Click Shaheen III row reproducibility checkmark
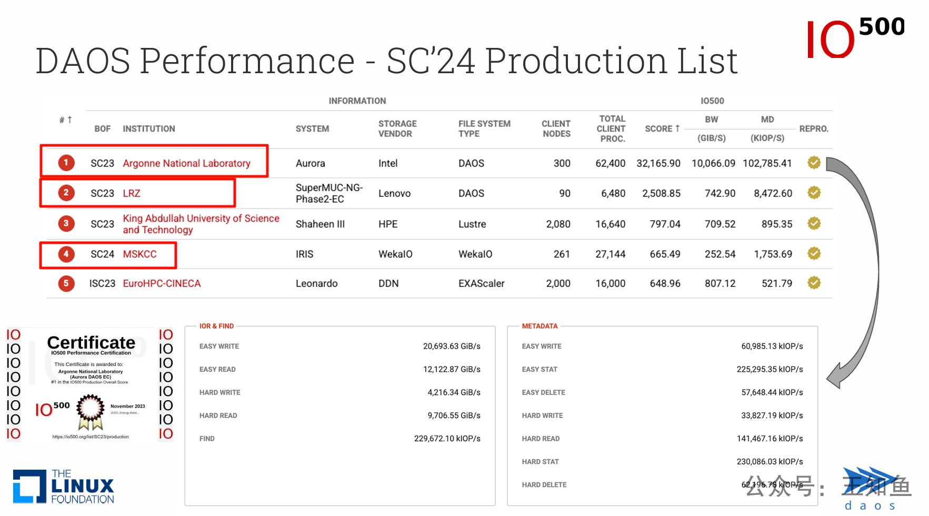 click(814, 223)
